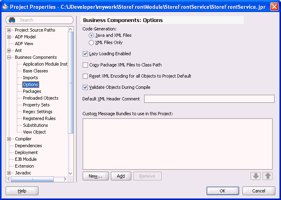This screenshot has width=281, height=200.
Task: Select Regex Settings item
Action: point(37,112)
